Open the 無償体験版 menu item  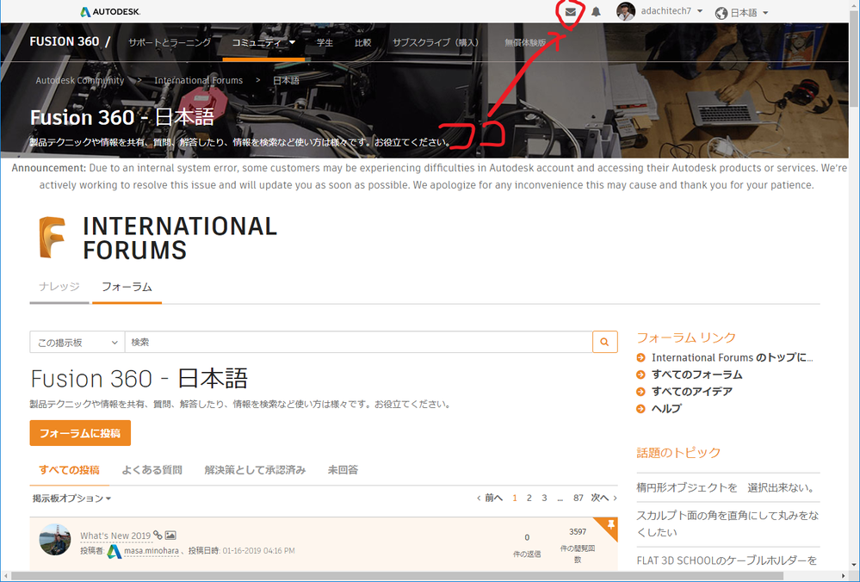[525, 42]
